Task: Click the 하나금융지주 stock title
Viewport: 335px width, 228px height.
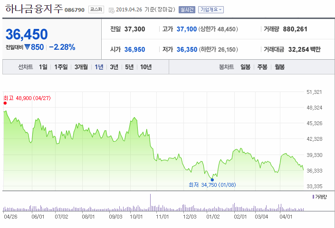Action: click(x=34, y=9)
